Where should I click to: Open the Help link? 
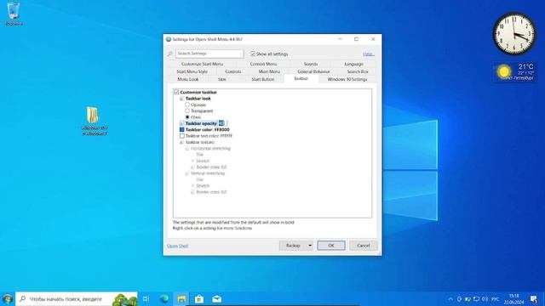tap(368, 54)
